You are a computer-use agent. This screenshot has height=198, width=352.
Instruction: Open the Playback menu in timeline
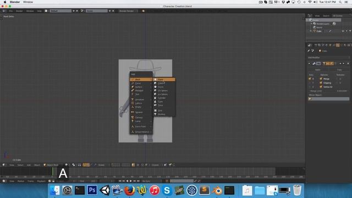(41, 181)
